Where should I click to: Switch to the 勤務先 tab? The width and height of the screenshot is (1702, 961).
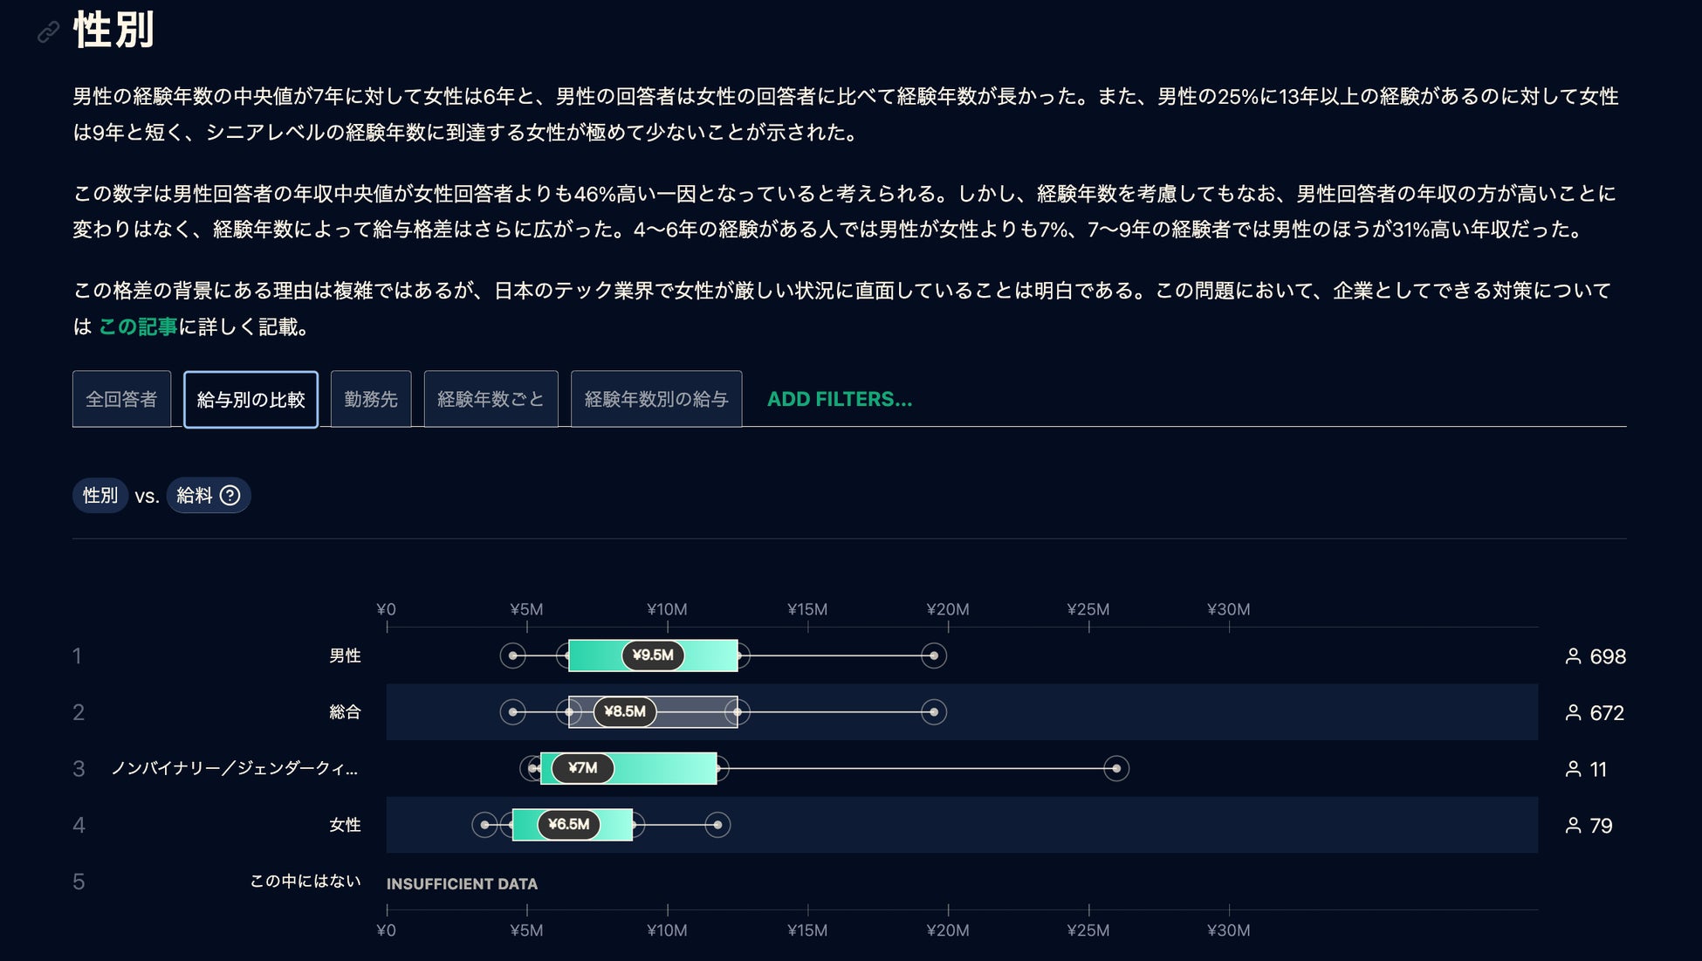tap(371, 400)
